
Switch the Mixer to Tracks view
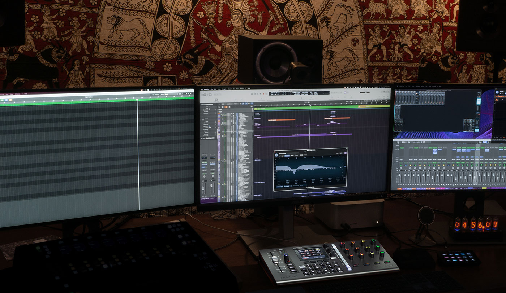[x=485, y=142]
